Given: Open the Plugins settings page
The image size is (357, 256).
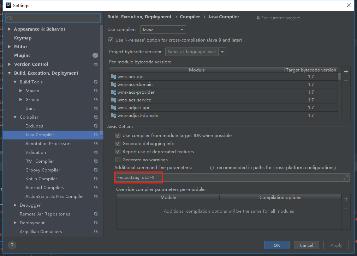Looking at the screenshot, I should (22, 55).
